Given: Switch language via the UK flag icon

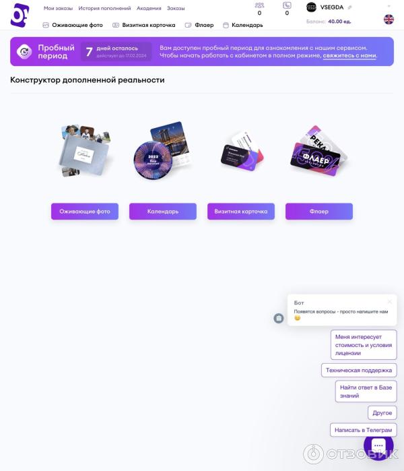Looking at the screenshot, I should [389, 20].
